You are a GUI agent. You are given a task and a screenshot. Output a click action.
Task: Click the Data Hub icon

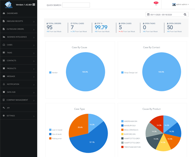pos(4,92)
